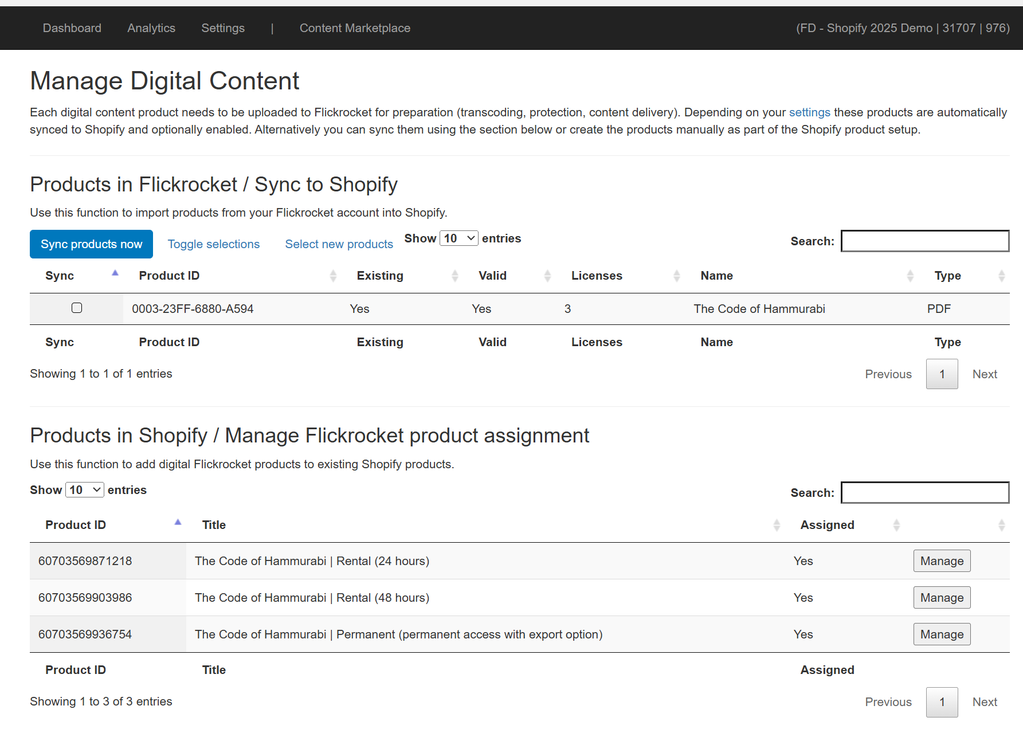Go to Content Marketplace in navbar

pos(355,28)
